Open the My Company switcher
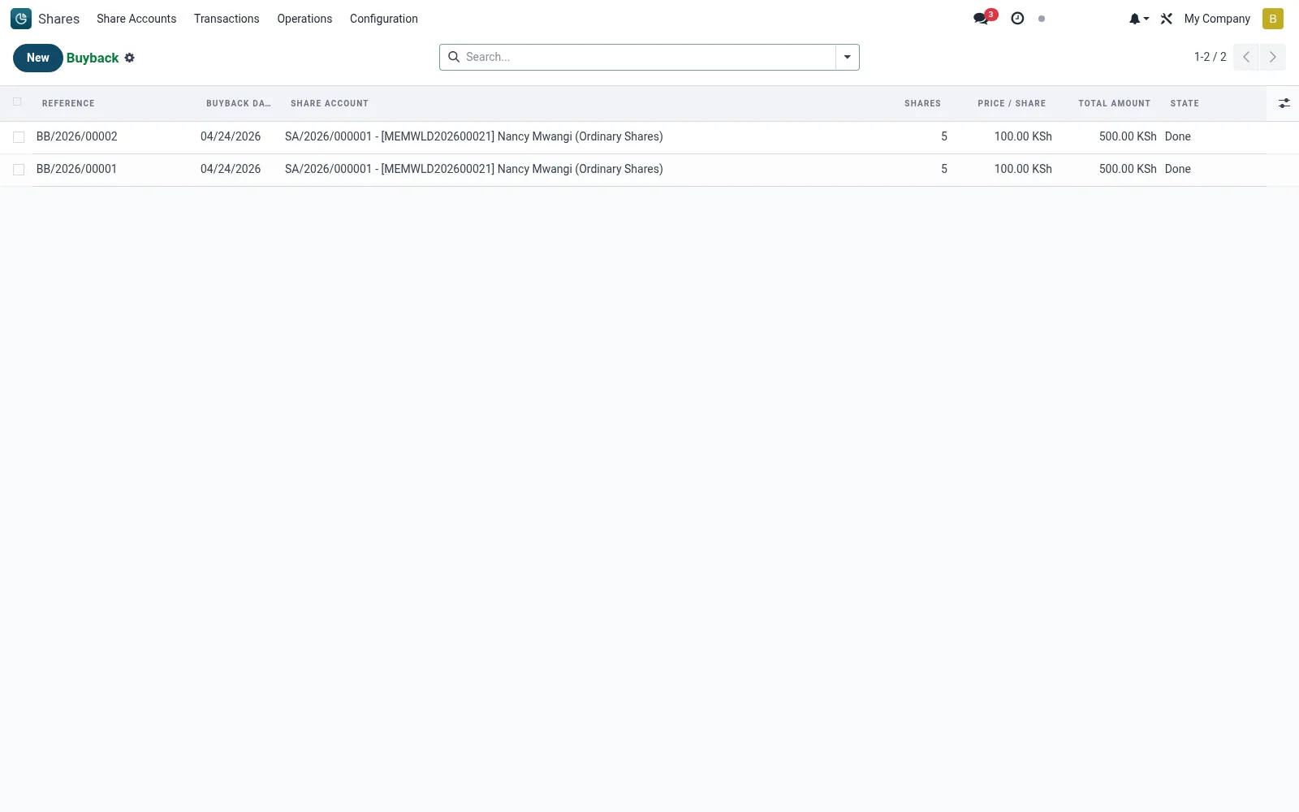1299x812 pixels. point(1217,19)
